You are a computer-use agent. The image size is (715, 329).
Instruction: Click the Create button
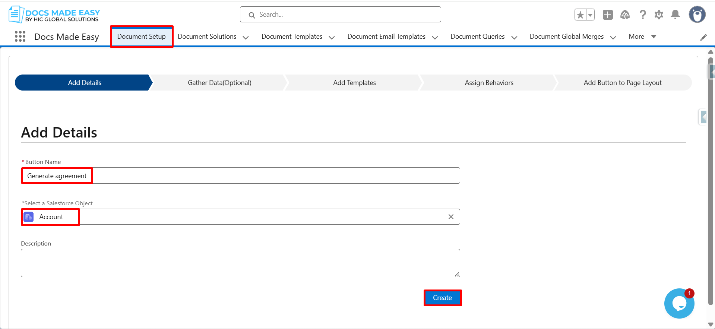pos(442,298)
